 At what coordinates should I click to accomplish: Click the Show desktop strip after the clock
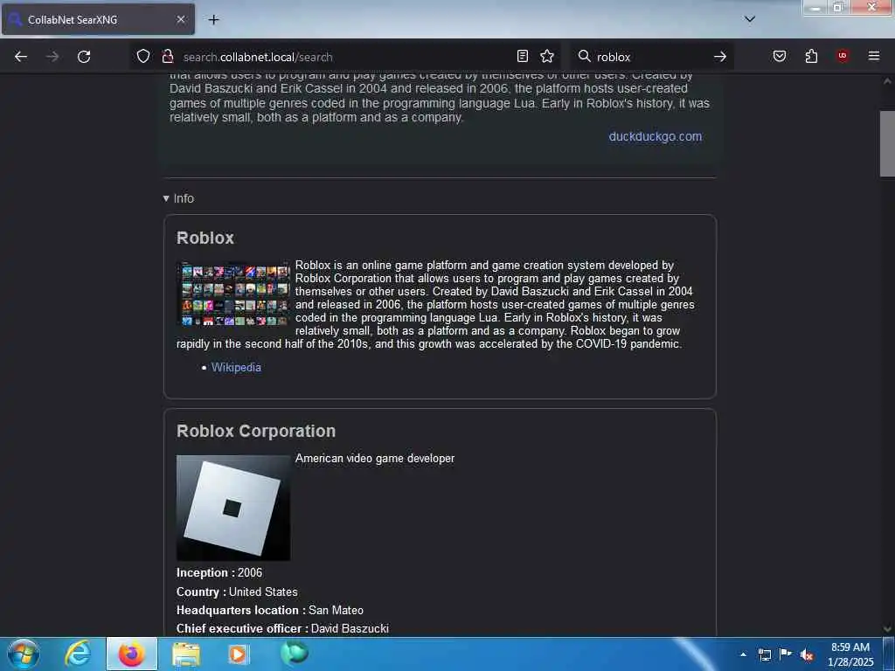coord(890,654)
